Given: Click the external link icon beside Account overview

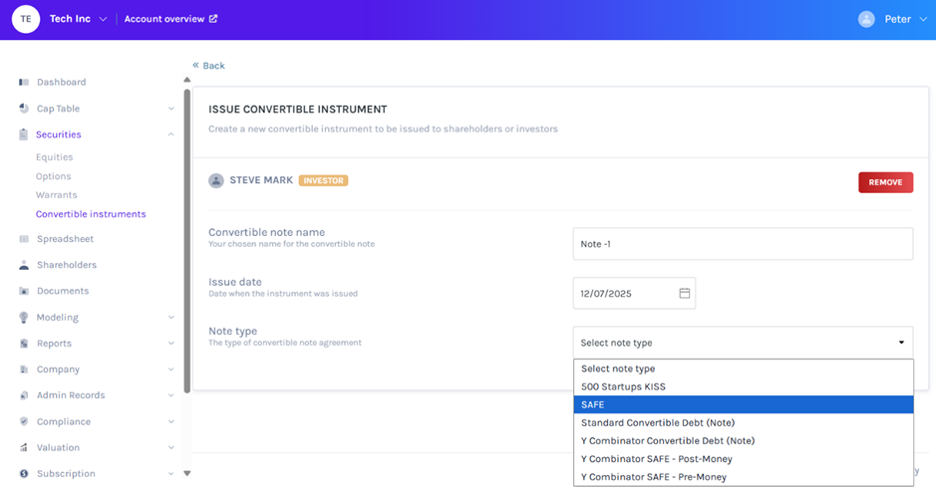Looking at the screenshot, I should (213, 19).
